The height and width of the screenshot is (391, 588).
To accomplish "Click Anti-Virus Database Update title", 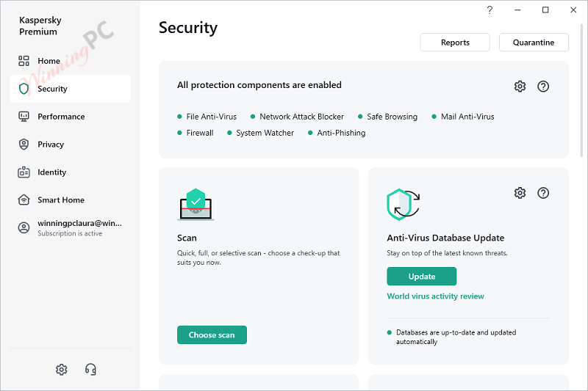I will coord(445,238).
